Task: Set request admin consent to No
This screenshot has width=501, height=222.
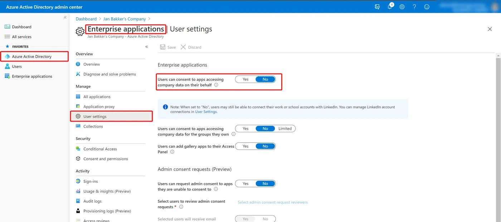Action: pyautogui.click(x=265, y=184)
